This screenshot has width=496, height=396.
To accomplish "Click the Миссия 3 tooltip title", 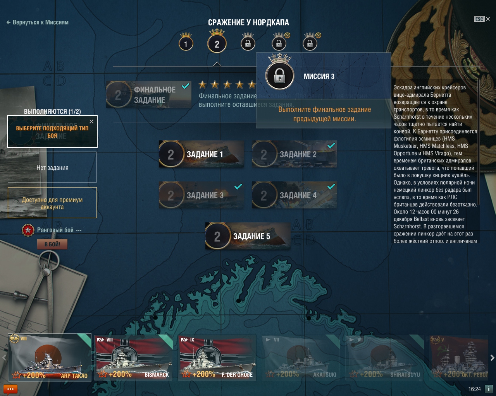I will pos(319,77).
